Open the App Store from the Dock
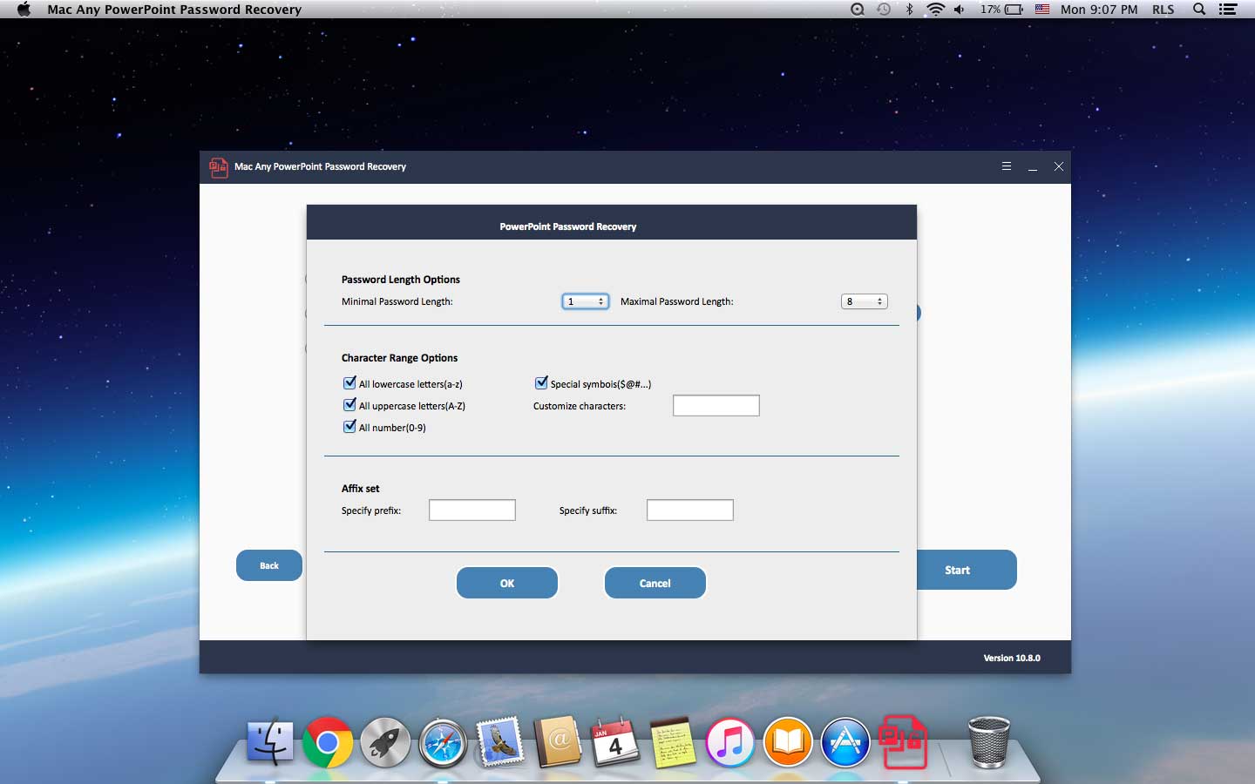 [x=845, y=742]
